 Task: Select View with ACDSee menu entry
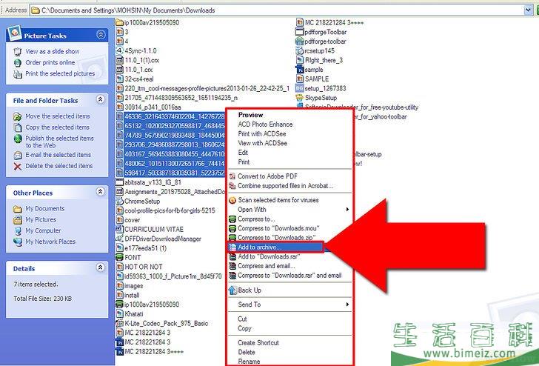(262, 143)
